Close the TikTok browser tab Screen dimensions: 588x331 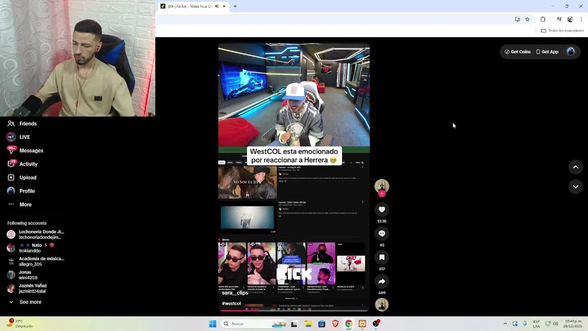(x=224, y=6)
